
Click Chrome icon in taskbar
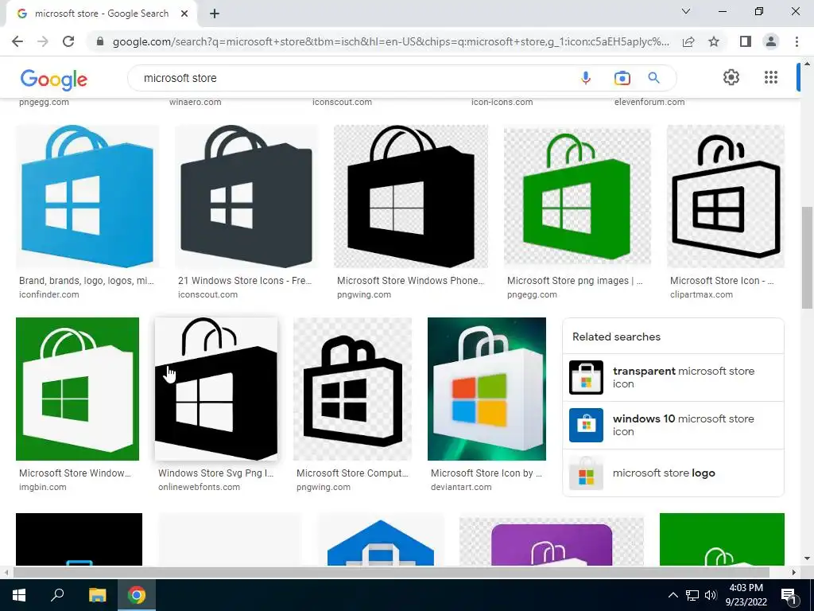[x=137, y=595]
